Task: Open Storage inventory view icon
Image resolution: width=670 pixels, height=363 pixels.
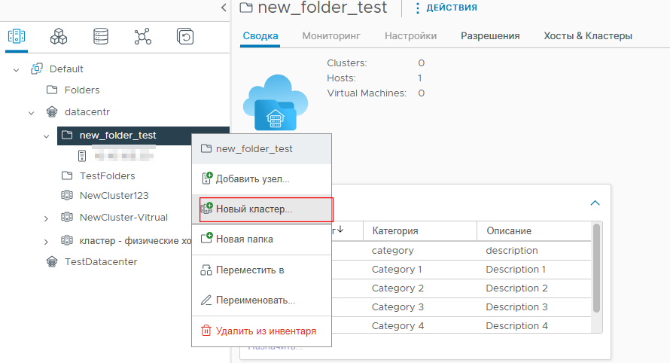Action: coord(101,36)
